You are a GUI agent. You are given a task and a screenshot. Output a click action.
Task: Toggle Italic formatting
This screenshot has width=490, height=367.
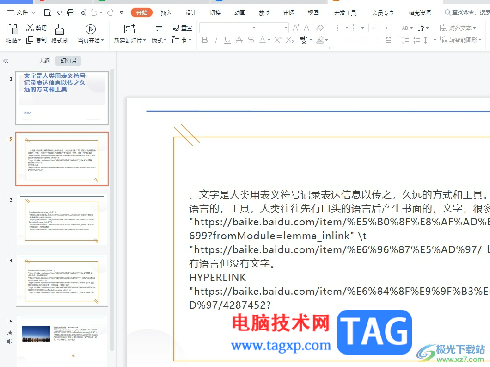[x=216, y=40]
